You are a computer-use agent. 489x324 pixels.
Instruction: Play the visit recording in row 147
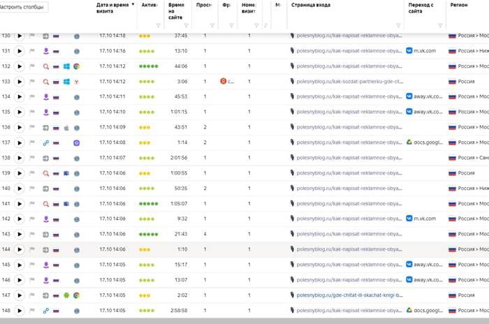[x=20, y=295]
